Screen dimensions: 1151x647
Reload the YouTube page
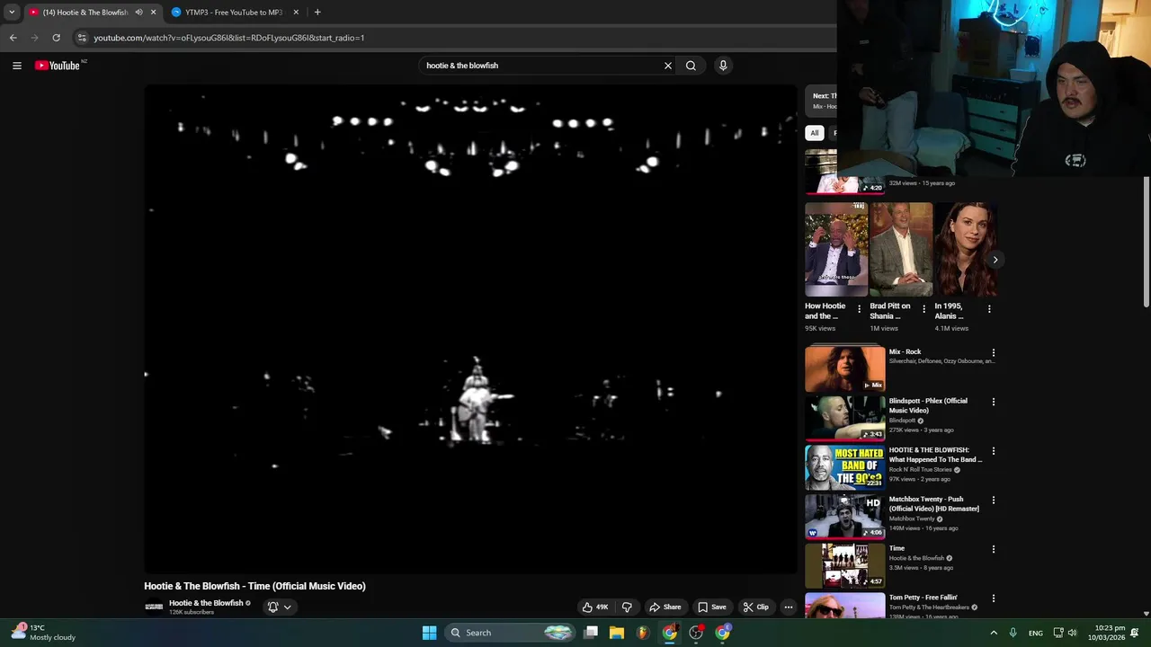[x=56, y=38]
